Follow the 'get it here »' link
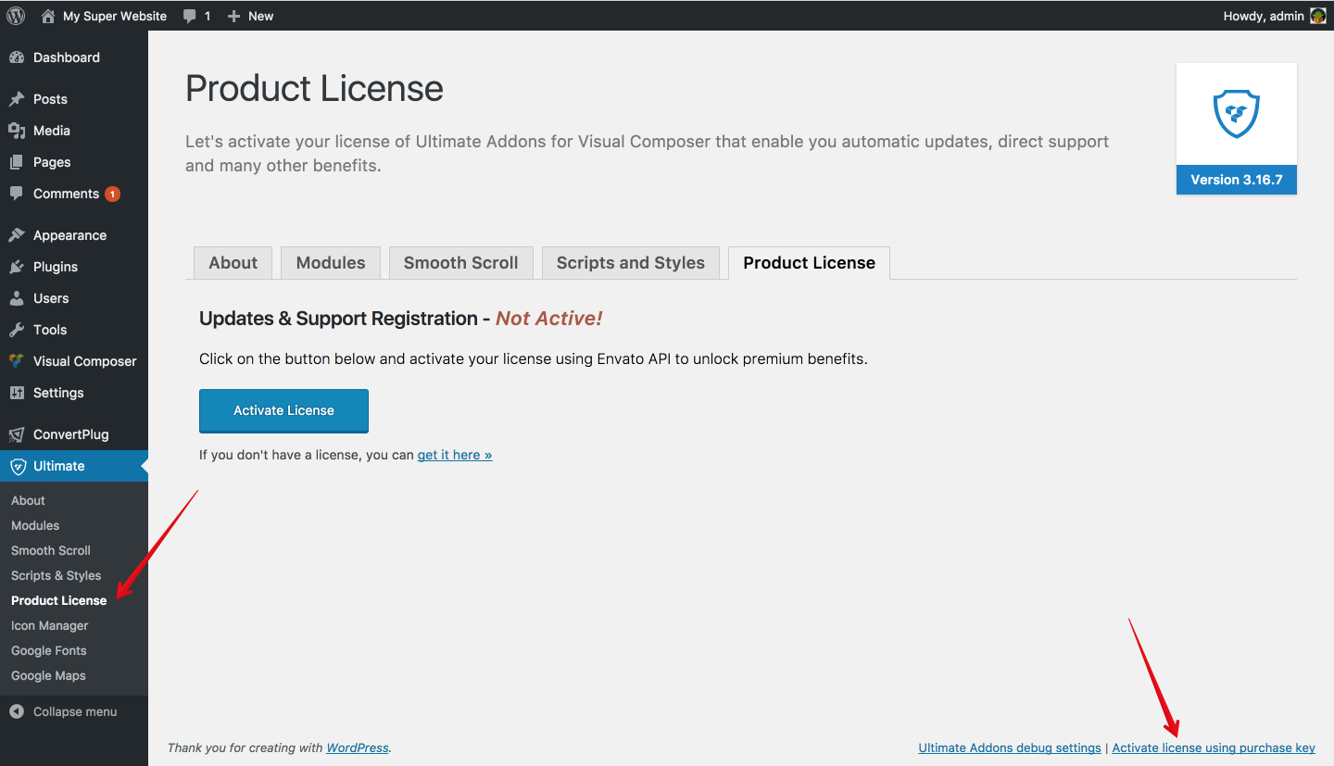Viewport: 1334px width, 766px height. [x=455, y=455]
